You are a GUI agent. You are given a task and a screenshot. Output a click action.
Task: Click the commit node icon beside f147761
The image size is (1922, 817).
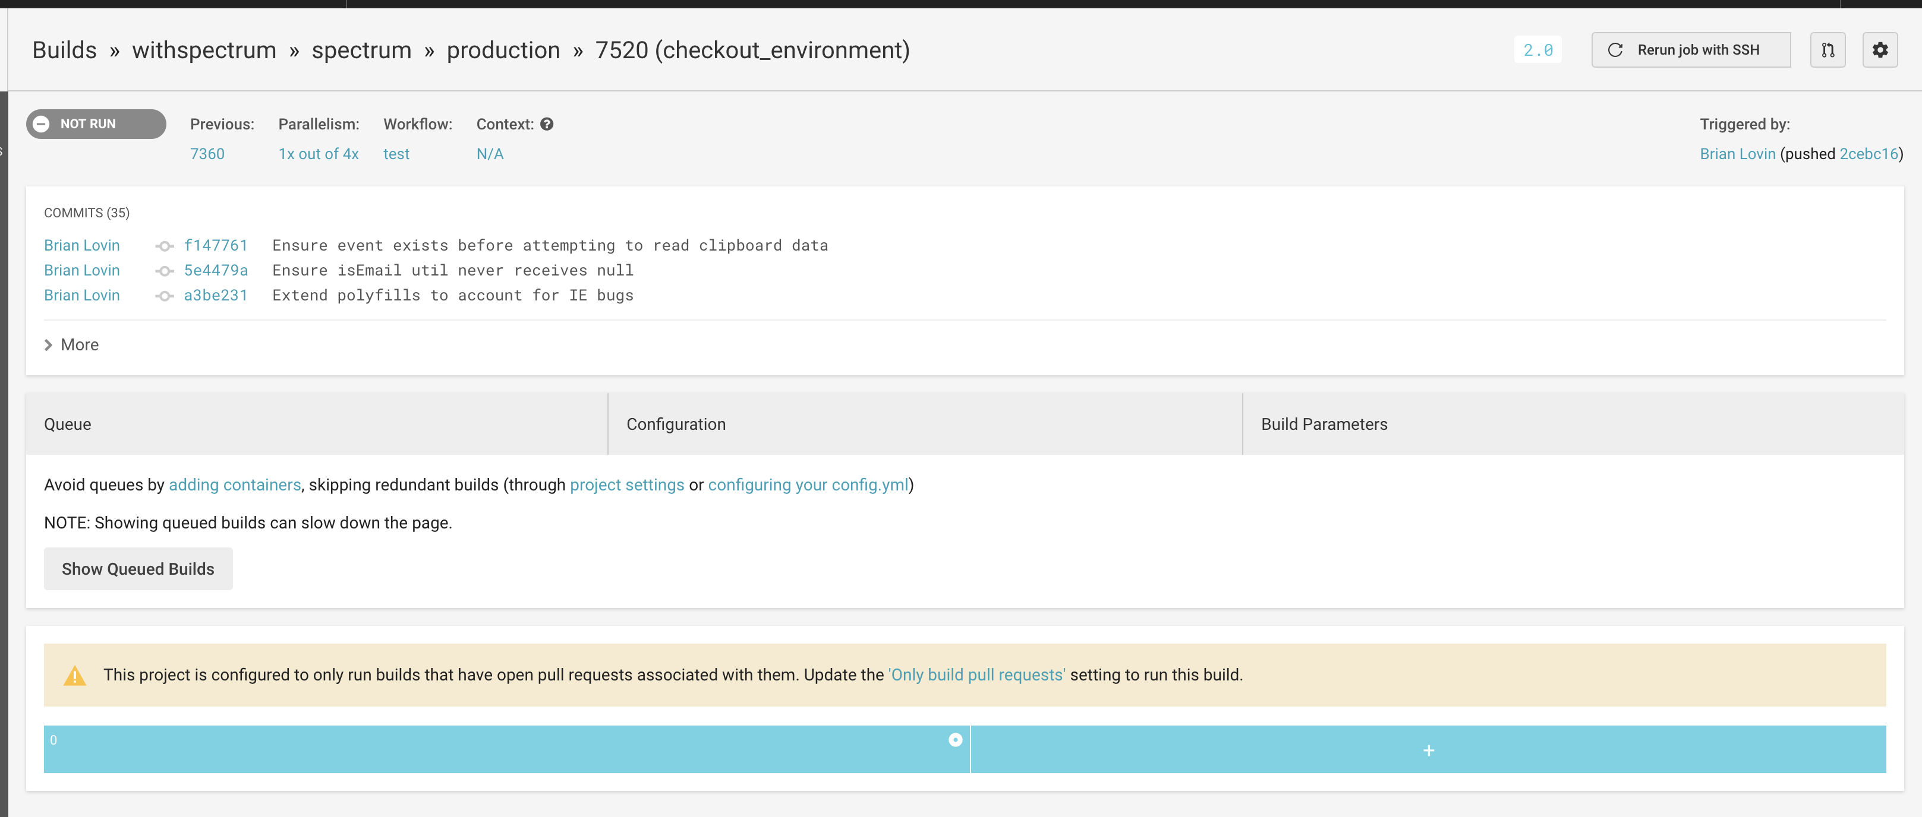coord(164,246)
